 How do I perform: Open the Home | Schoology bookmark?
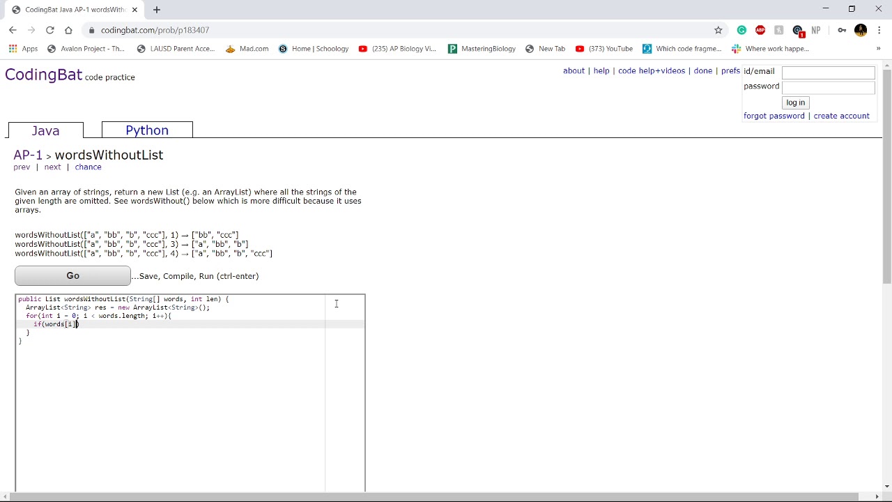(x=314, y=49)
